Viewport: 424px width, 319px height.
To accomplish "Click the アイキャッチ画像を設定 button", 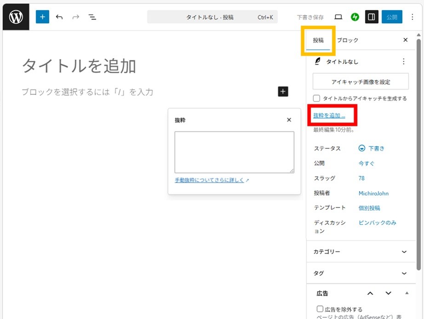I will [x=361, y=82].
